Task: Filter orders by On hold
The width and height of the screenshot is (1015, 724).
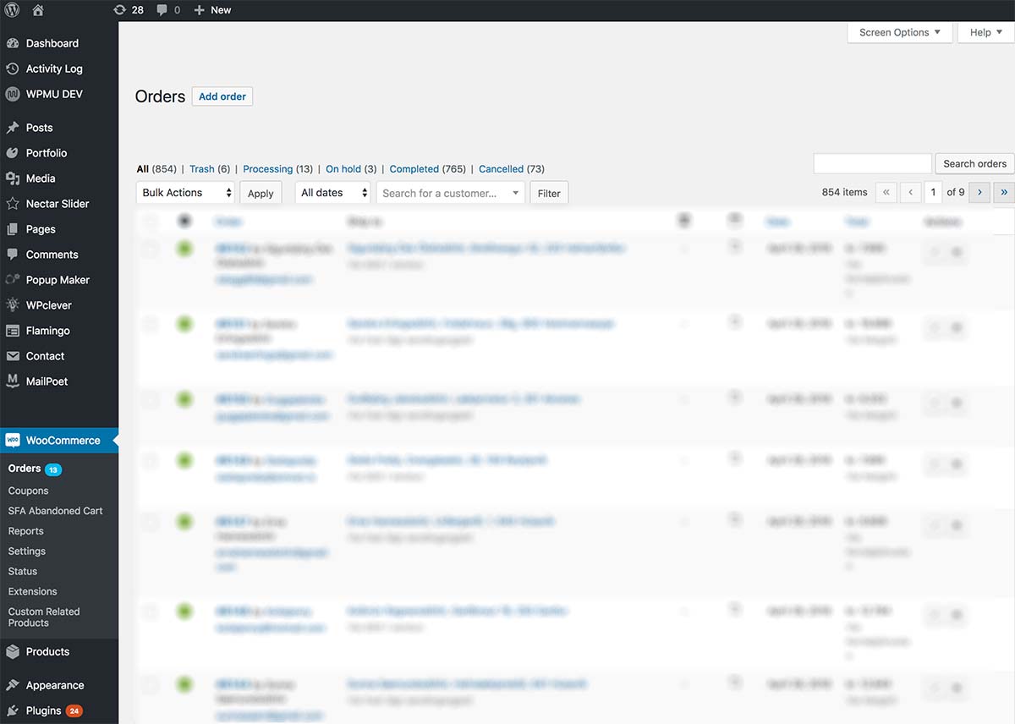Action: click(343, 169)
